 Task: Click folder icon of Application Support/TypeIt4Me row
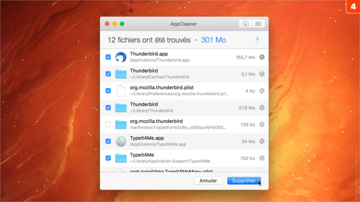pyautogui.click(x=121, y=158)
